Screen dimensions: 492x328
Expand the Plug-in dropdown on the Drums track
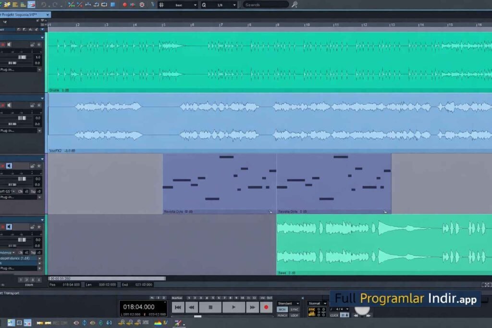[39, 70]
